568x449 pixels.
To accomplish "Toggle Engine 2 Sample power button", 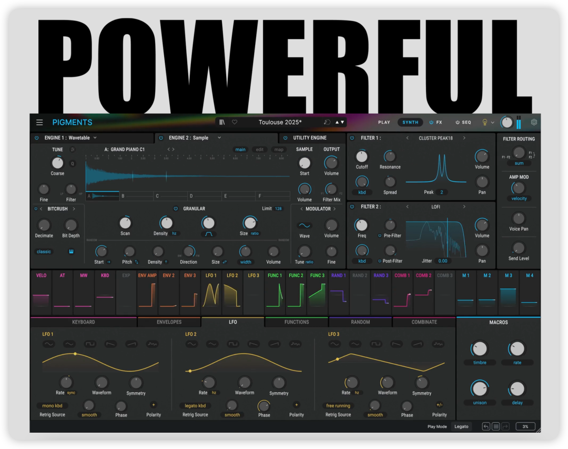I will tap(161, 138).
